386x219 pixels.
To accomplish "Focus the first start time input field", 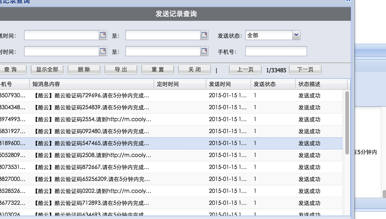I will [62, 35].
